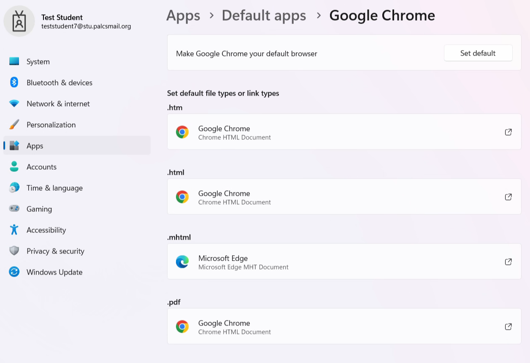Click the Microsoft Edge icon under .mhtml
The image size is (530, 363).
pos(182,262)
